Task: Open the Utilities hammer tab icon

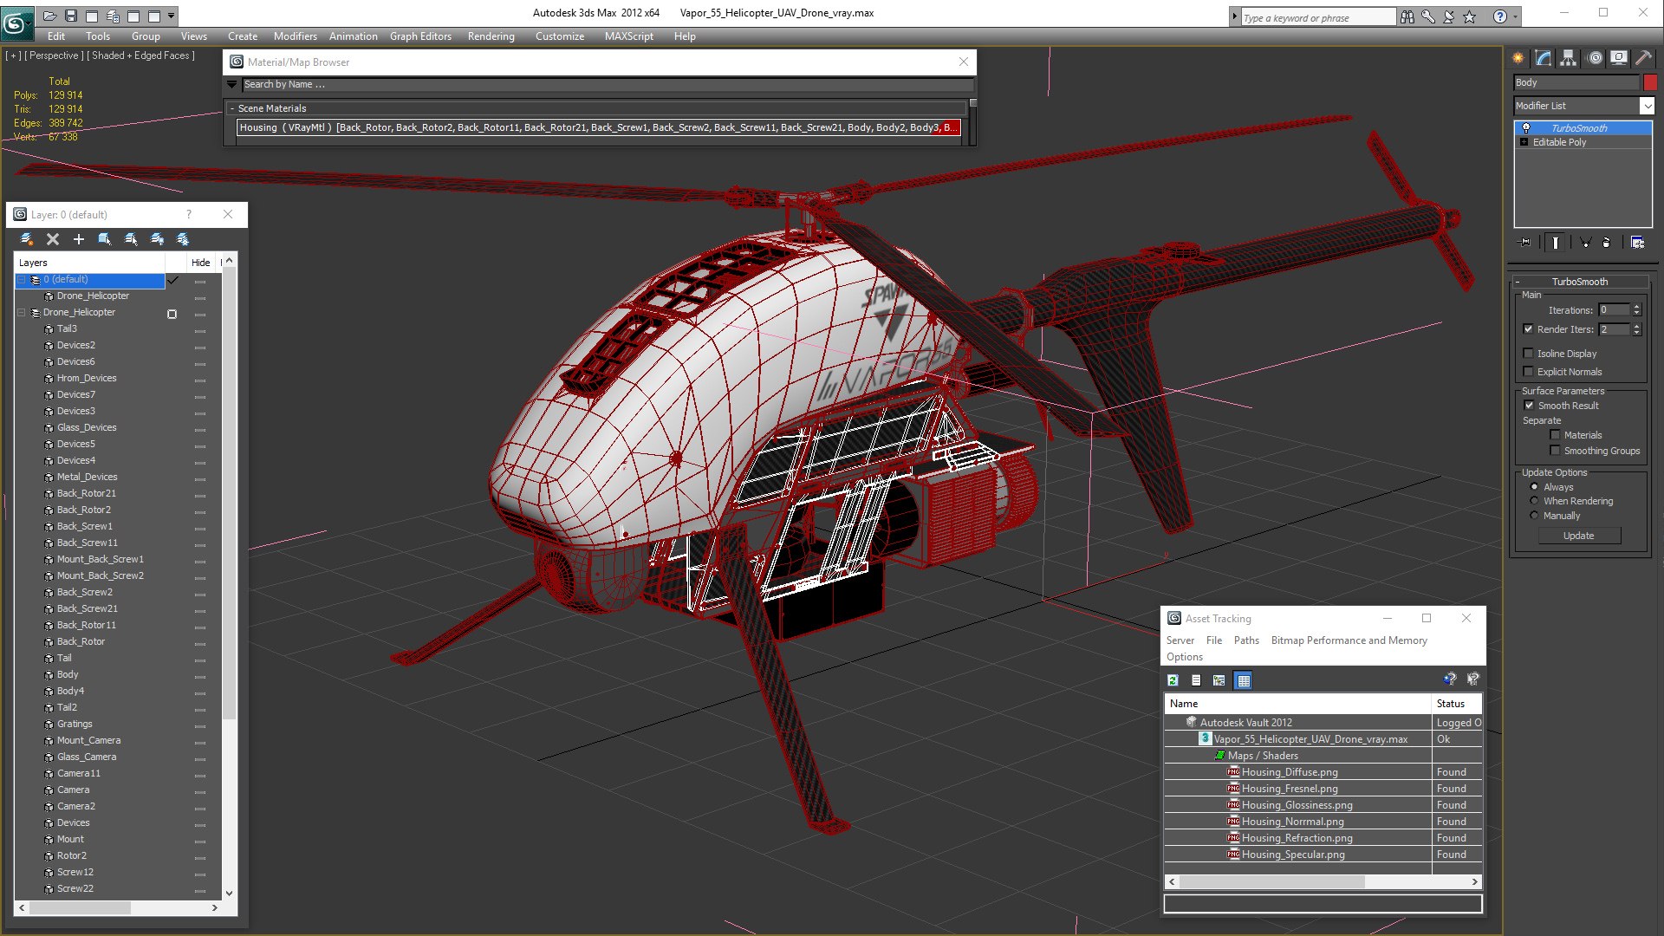Action: click(x=1642, y=58)
